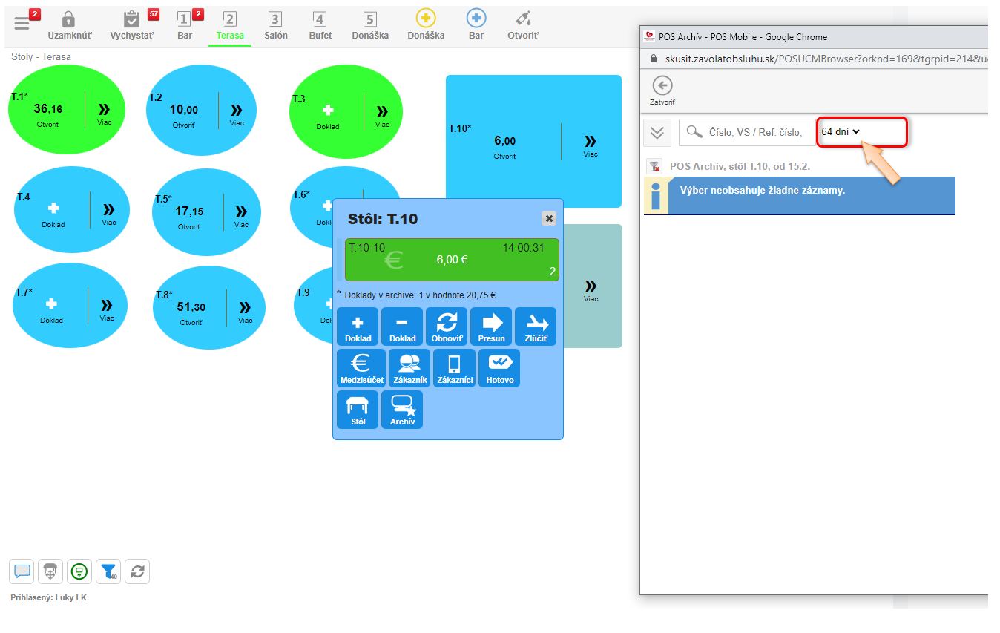This screenshot has width=1000, height=633.
Task: Click the Obnoviť refresh icon
Action: 447,327
